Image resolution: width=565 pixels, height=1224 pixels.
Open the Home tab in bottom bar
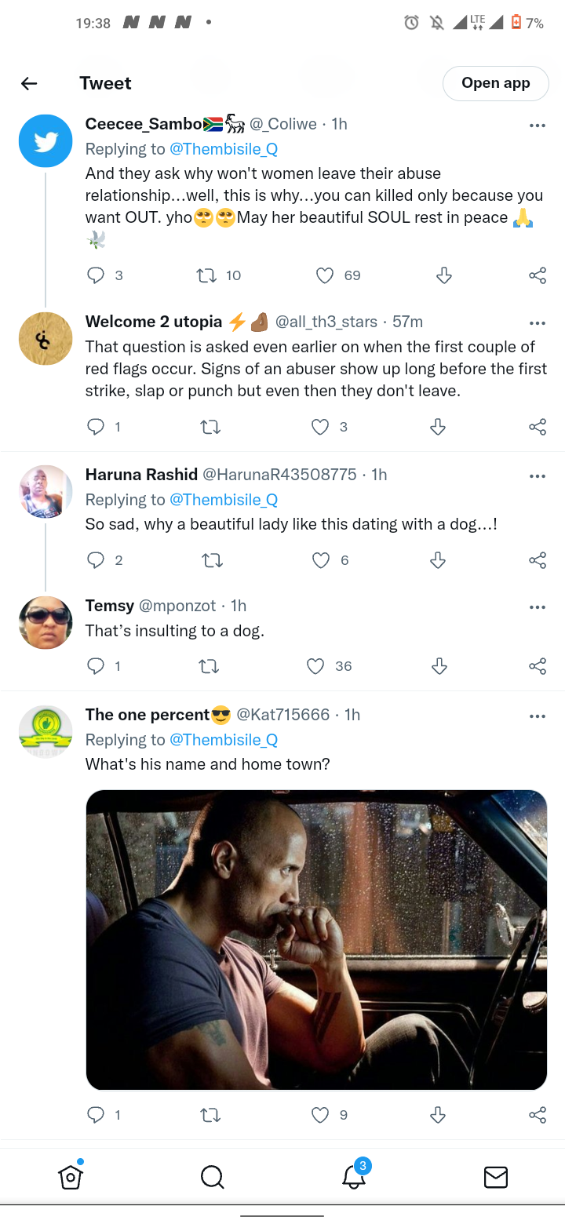click(x=71, y=1177)
